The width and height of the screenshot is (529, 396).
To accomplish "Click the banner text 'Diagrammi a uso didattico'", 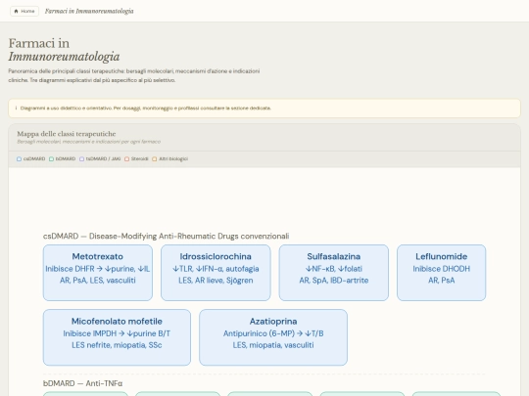I will tap(145, 109).
